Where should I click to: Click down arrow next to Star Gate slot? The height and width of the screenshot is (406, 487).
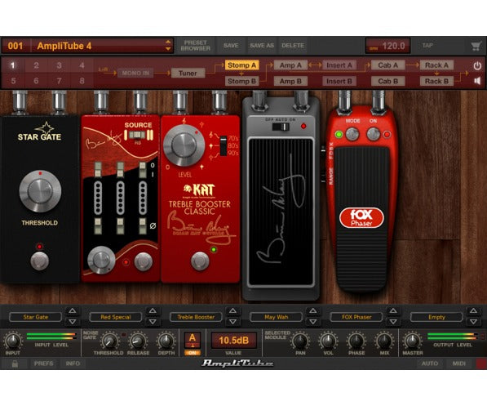pos(73,322)
